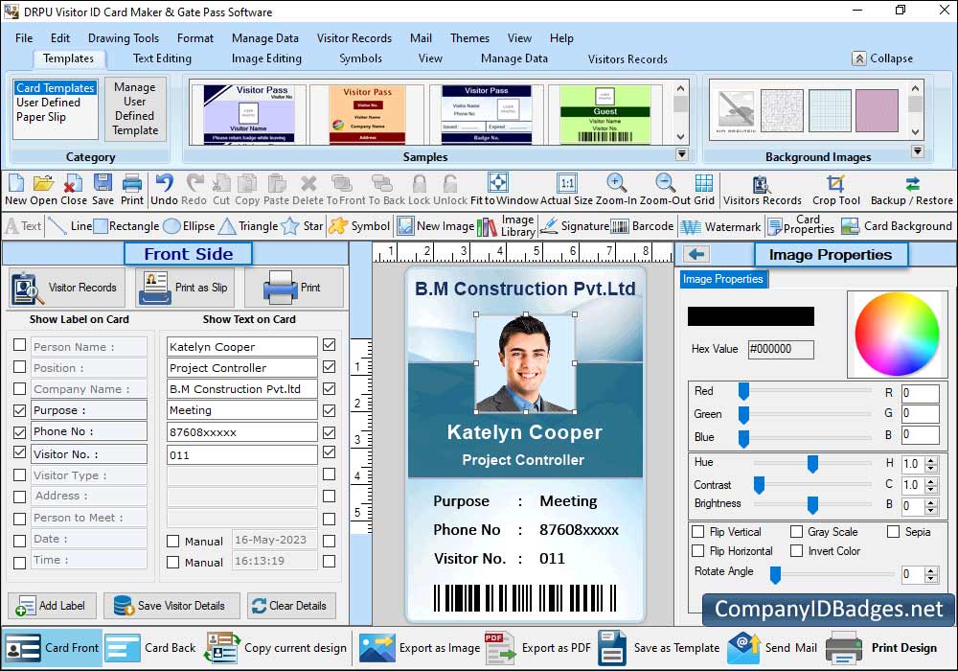Click the Brightness slider

(812, 505)
